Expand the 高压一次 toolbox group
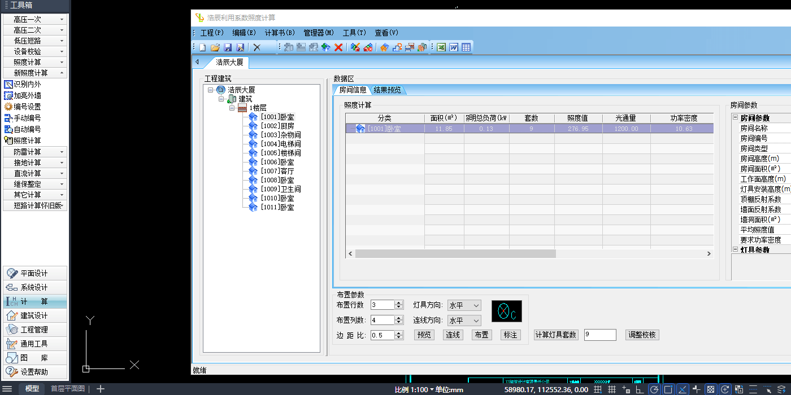This screenshot has width=791, height=395. coord(35,19)
